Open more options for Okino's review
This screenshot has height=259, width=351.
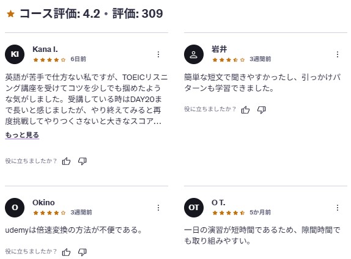point(158,208)
